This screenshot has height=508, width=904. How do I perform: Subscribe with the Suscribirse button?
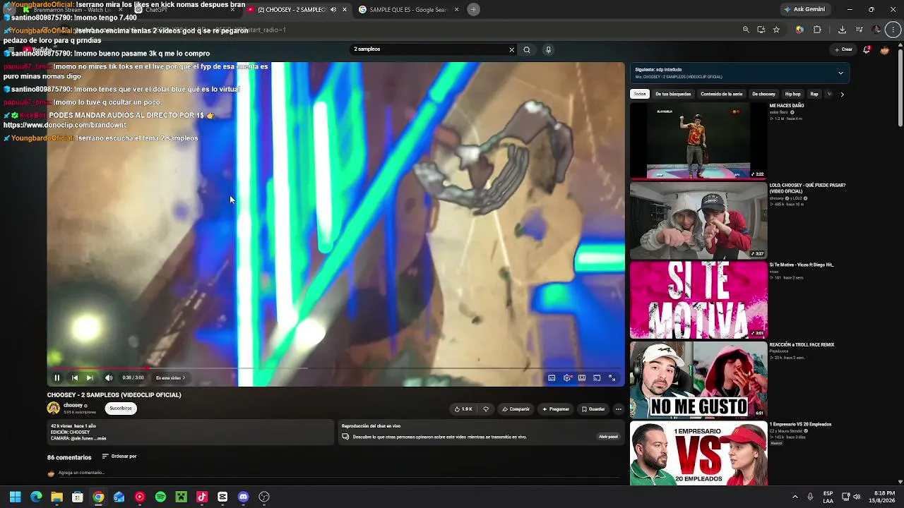point(121,408)
